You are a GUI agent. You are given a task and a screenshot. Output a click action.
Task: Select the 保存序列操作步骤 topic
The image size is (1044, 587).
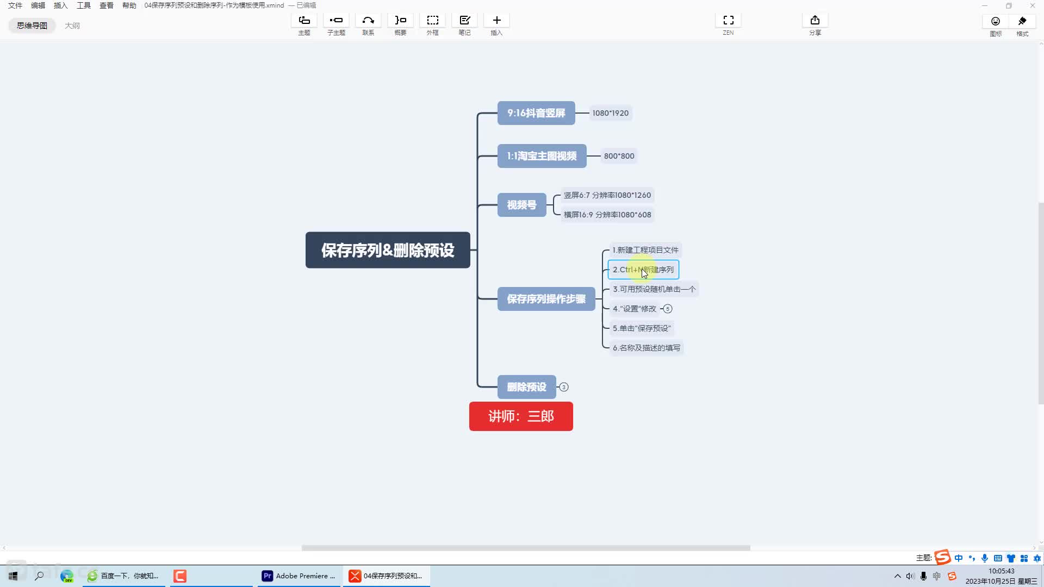point(546,299)
